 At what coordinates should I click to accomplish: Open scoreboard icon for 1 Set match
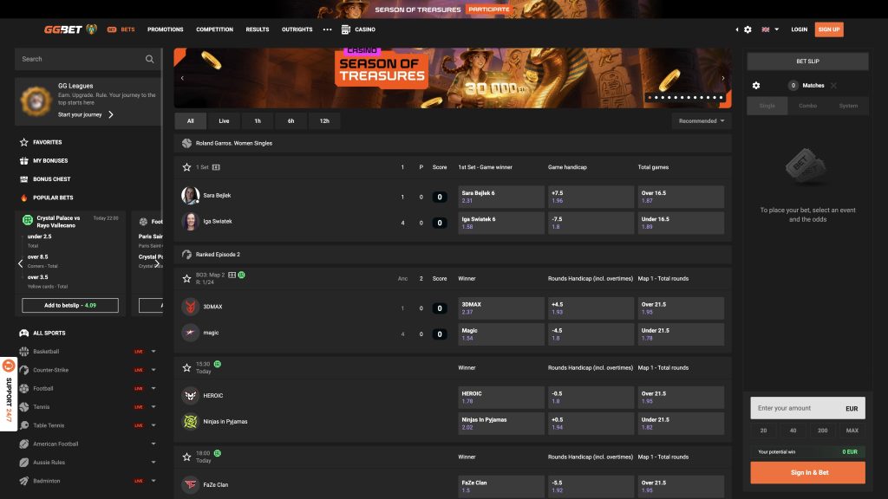216,167
